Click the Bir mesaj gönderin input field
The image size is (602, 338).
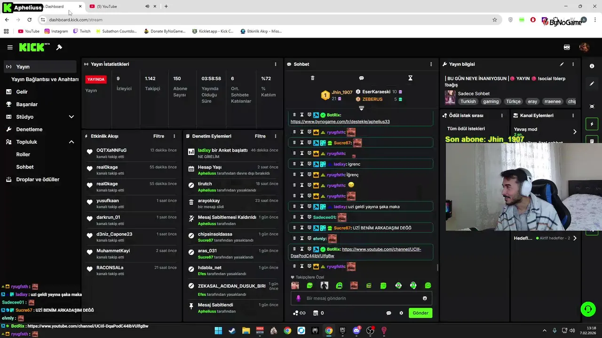click(x=361, y=298)
